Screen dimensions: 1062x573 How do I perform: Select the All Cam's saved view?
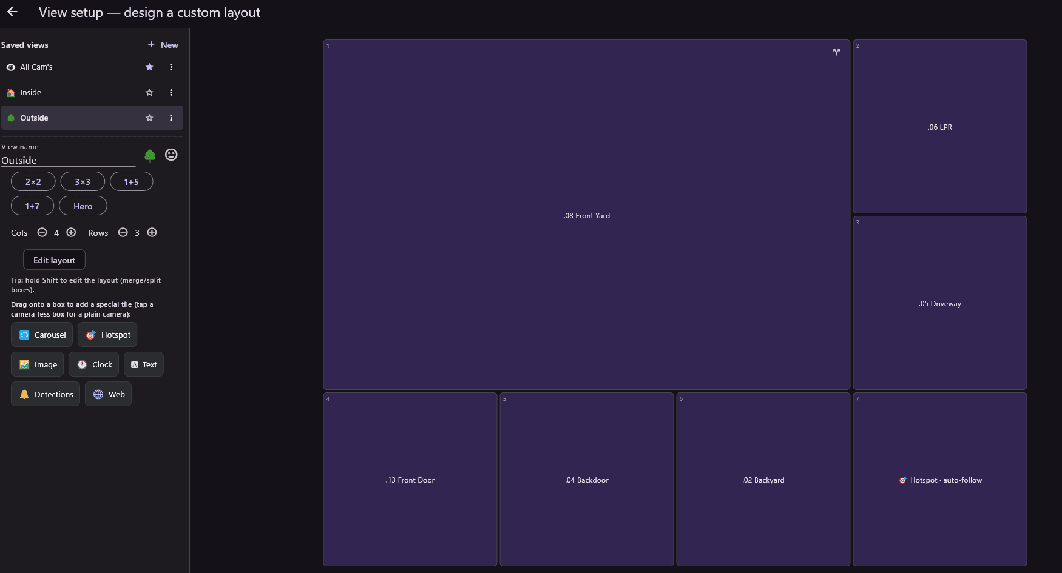point(92,67)
